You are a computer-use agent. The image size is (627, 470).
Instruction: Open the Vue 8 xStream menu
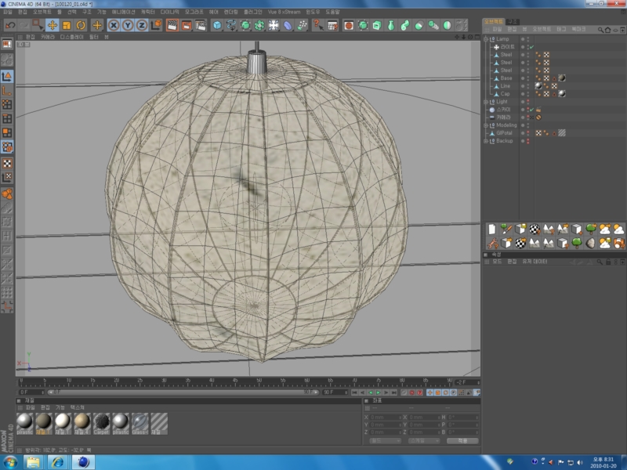pyautogui.click(x=284, y=12)
